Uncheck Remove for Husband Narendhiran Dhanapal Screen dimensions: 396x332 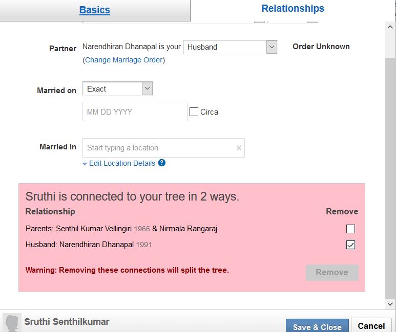(350, 245)
